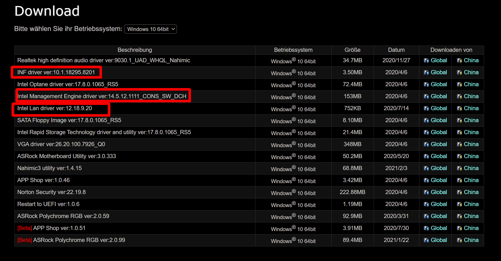Image resolution: width=501 pixels, height=261 pixels.
Task: Click Global download icon for Norton Security
Action: point(426,192)
